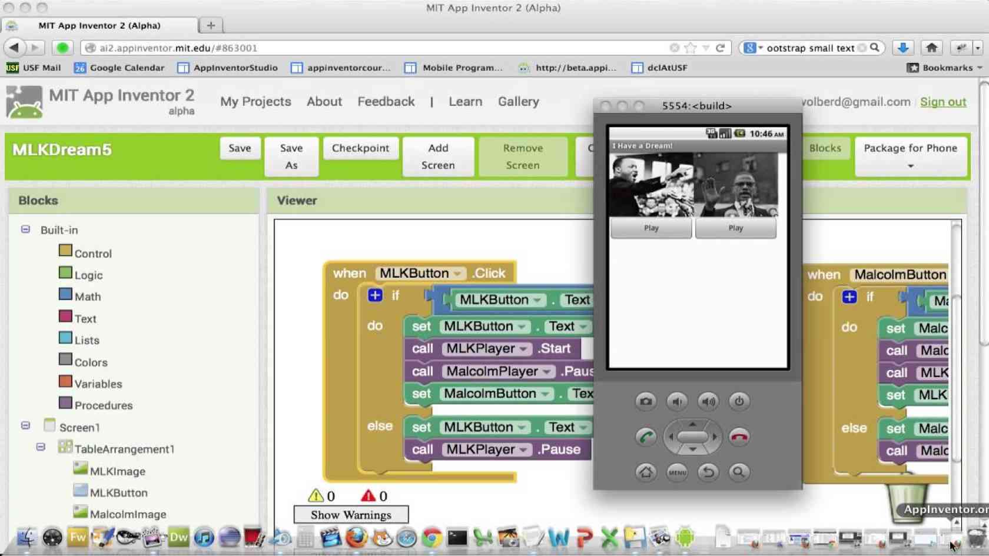
Task: Click the MIT App Inventor android logo
Action: coord(24,102)
